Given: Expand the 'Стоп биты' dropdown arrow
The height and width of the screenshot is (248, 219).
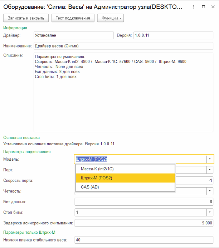Looking at the screenshot, I should [x=210, y=212].
